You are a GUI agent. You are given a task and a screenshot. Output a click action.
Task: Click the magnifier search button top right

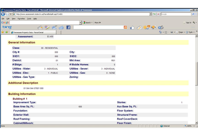[x=193, y=14]
